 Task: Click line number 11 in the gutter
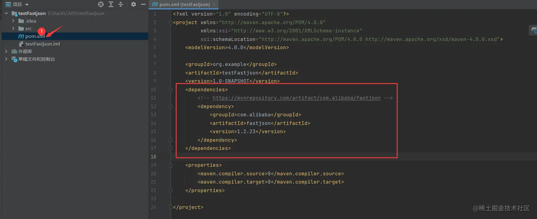[153, 98]
